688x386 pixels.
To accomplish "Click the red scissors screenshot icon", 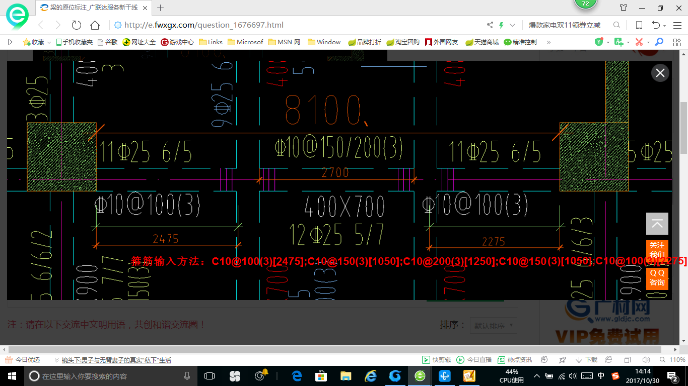I will [x=639, y=42].
